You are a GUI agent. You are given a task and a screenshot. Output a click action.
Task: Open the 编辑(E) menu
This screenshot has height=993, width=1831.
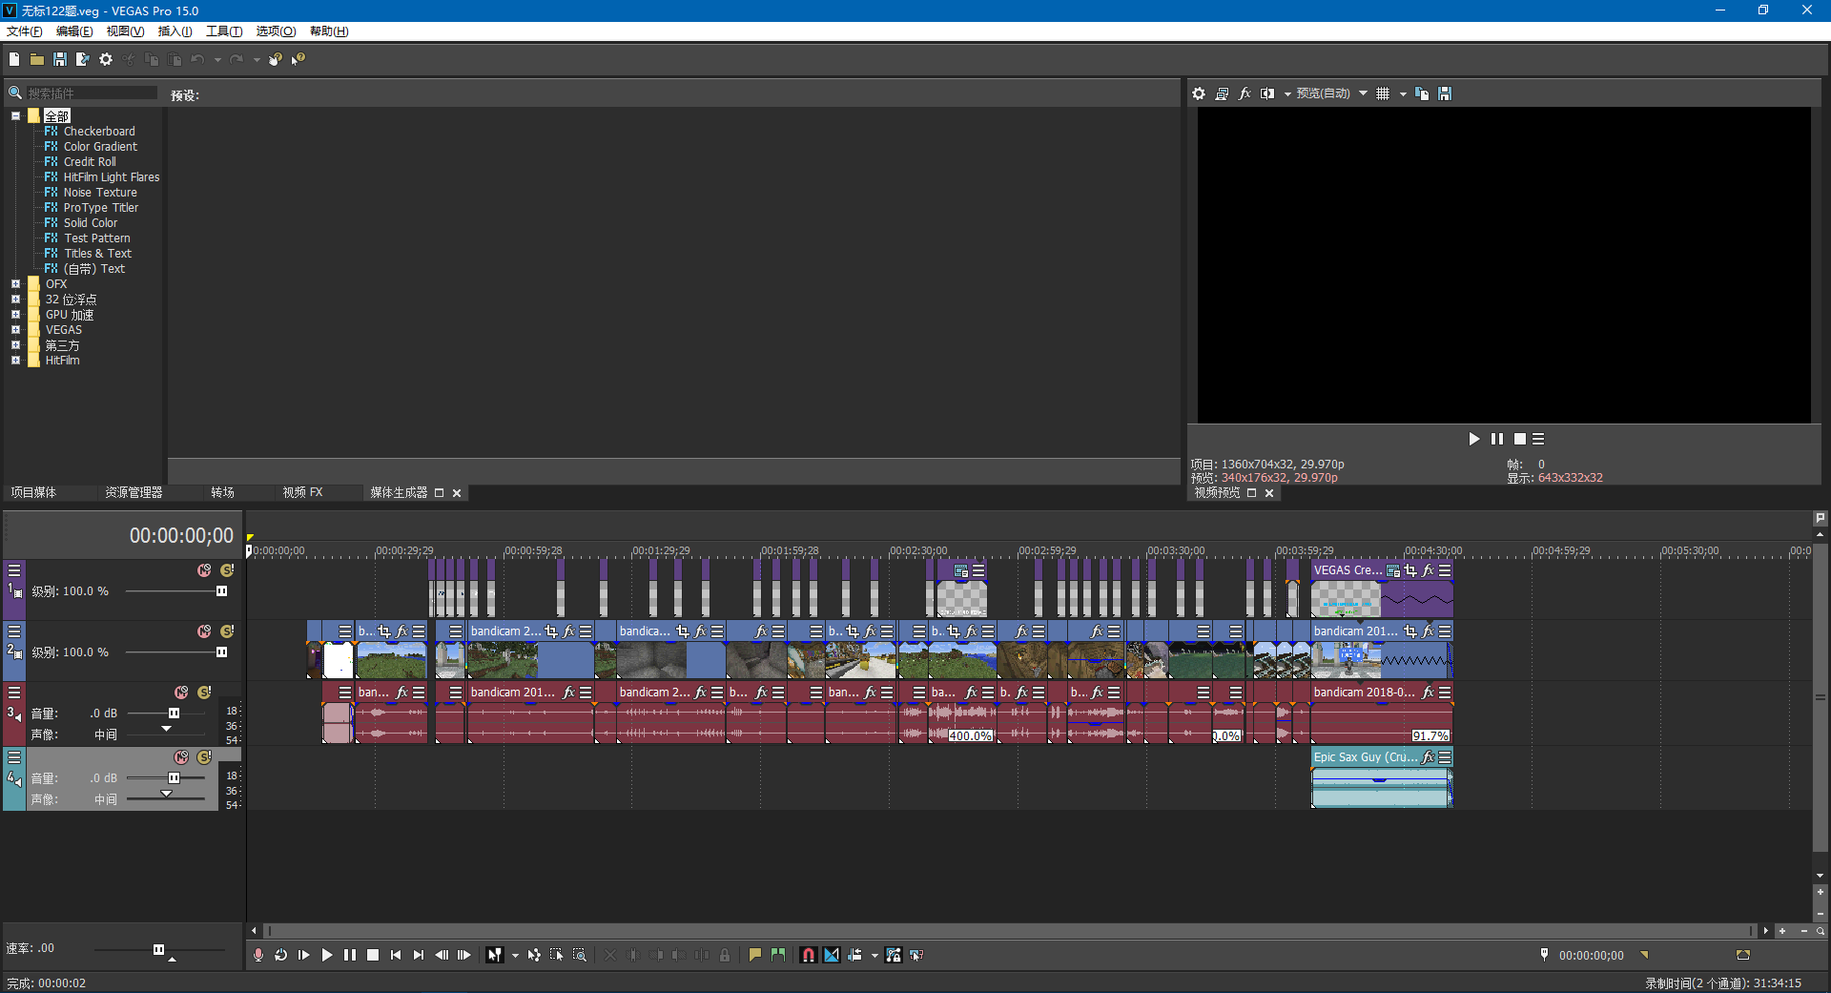[74, 31]
